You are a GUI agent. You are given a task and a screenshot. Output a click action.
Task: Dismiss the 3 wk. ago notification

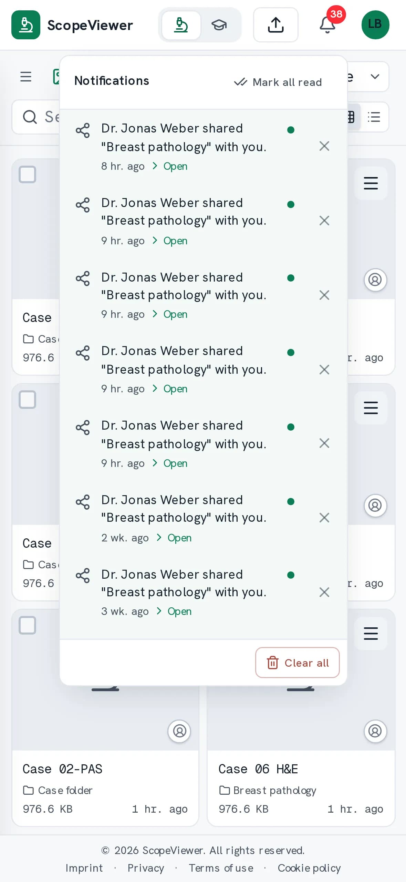click(x=324, y=592)
